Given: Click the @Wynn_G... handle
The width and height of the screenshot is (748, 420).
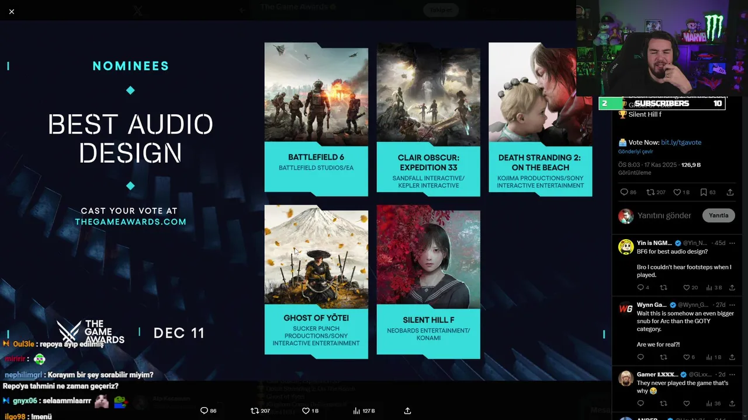Looking at the screenshot, I should [694, 304].
